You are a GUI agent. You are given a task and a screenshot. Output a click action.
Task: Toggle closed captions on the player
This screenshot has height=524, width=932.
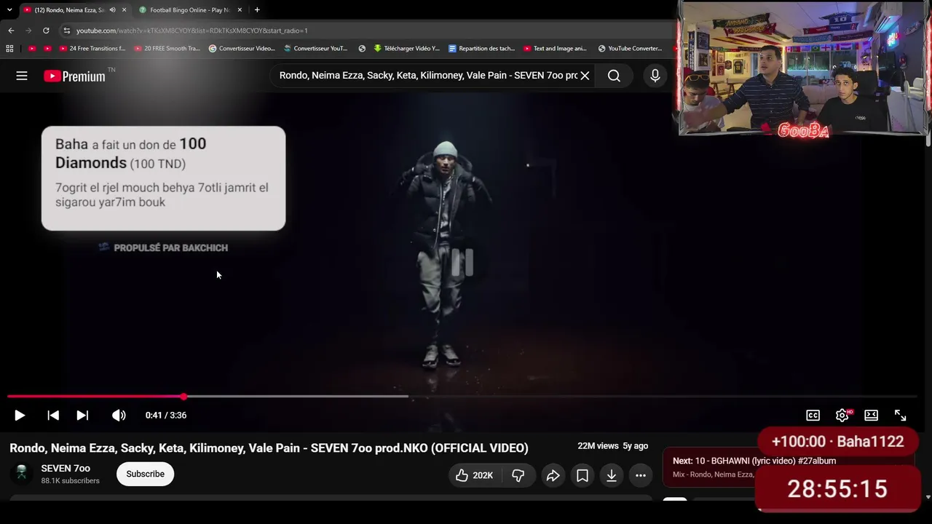click(813, 415)
